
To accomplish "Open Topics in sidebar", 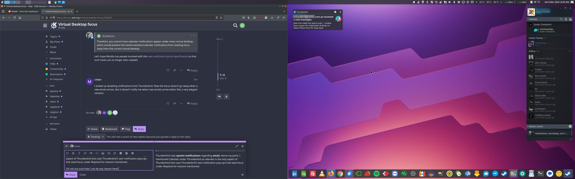I will [53, 37].
